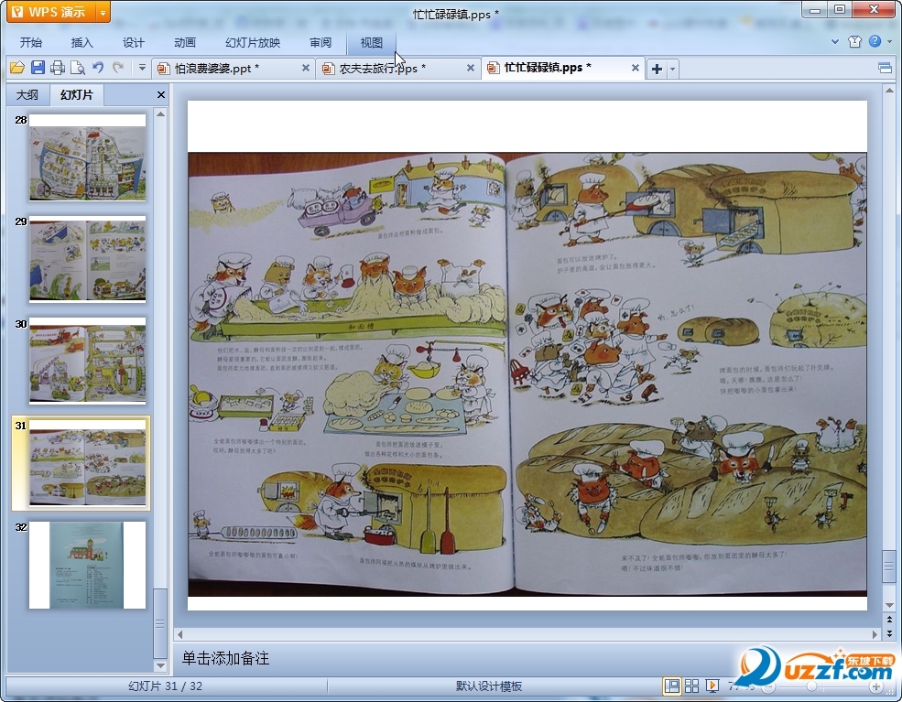Image resolution: width=902 pixels, height=702 pixels.
Task: Click main editor scroll down arrow
Action: point(889,605)
